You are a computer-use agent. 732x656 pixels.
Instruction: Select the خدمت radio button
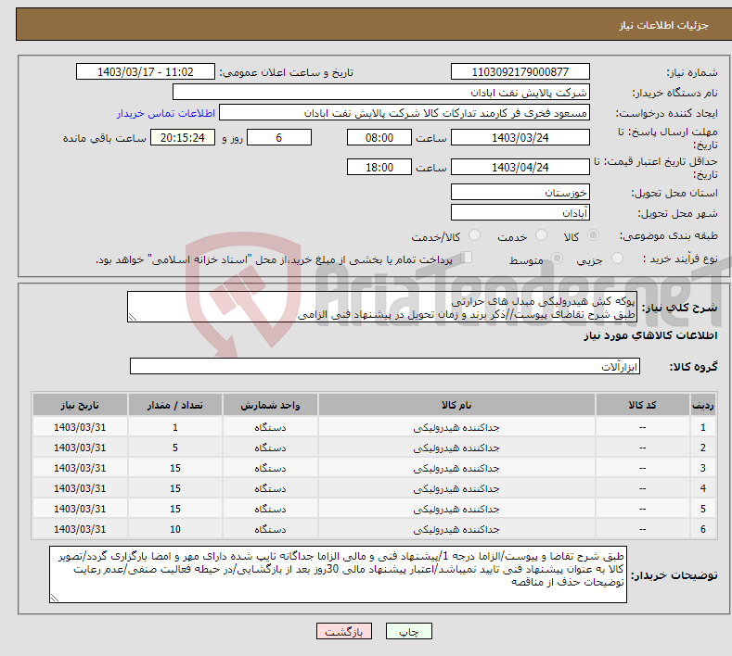pyautogui.click(x=541, y=235)
